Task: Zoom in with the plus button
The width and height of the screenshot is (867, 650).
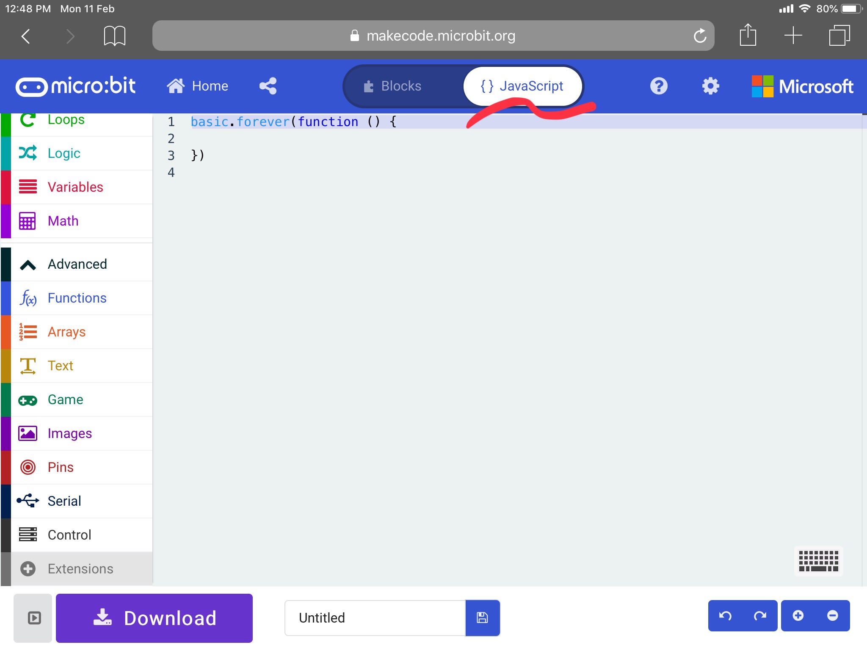Action: click(798, 616)
